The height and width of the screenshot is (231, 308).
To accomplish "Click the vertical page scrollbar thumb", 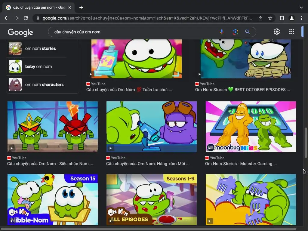I will tap(306, 143).
